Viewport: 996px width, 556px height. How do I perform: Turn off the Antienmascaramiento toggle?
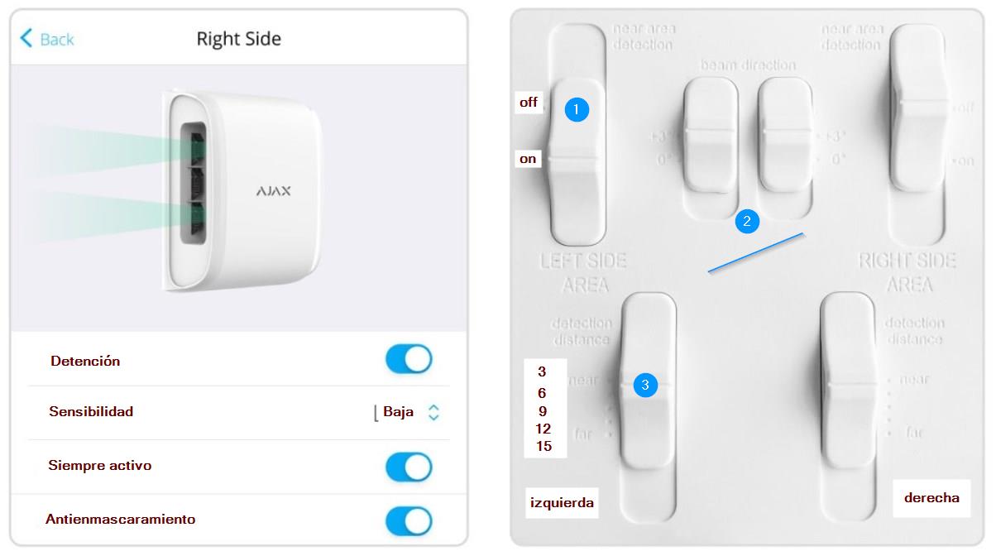409,521
